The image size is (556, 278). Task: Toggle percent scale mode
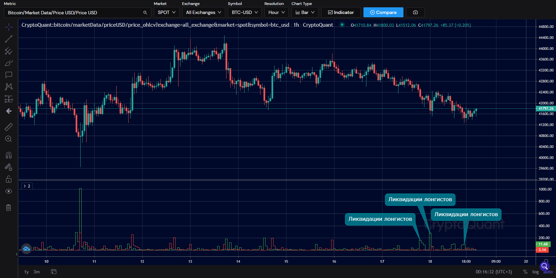point(525,272)
